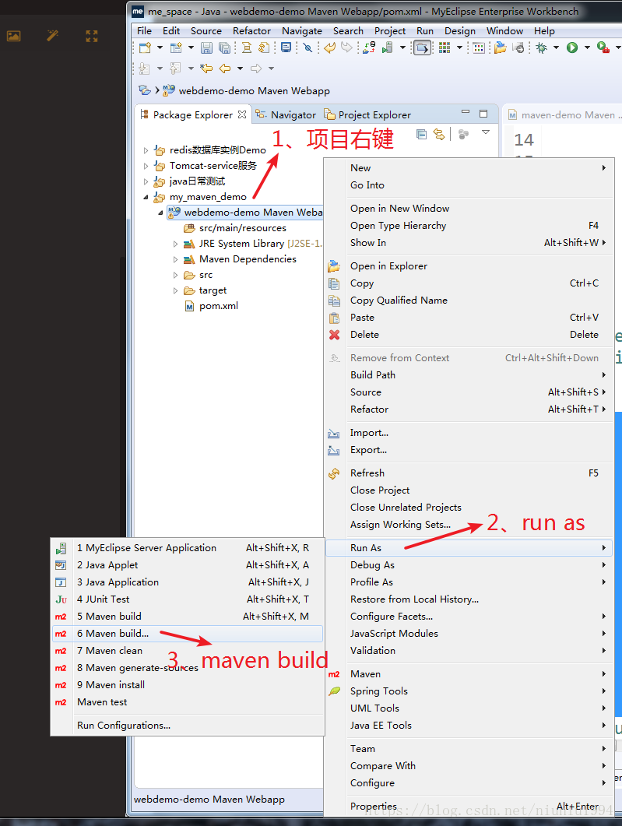Image resolution: width=622 pixels, height=826 pixels.
Task: Click the open folder toolbar icon
Action: [501, 48]
